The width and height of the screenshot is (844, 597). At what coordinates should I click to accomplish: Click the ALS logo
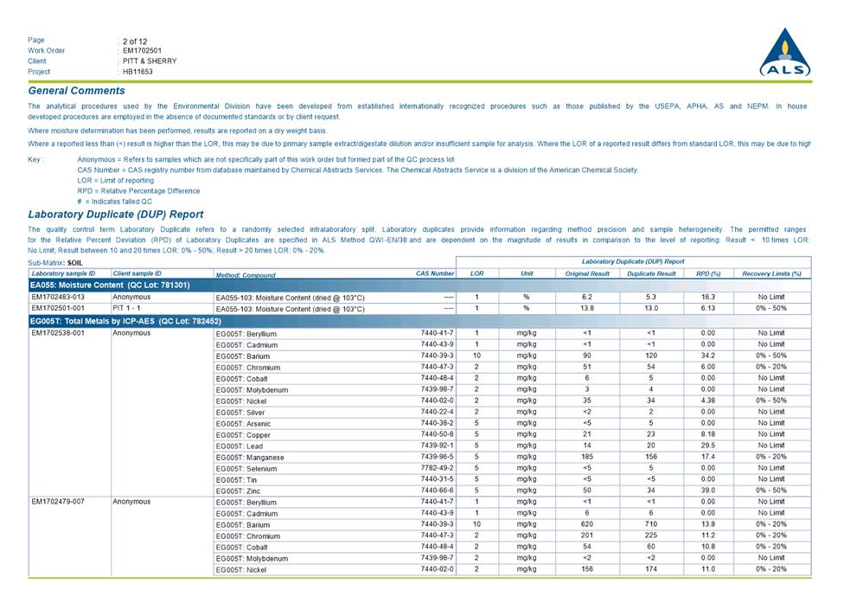pyautogui.click(x=785, y=52)
